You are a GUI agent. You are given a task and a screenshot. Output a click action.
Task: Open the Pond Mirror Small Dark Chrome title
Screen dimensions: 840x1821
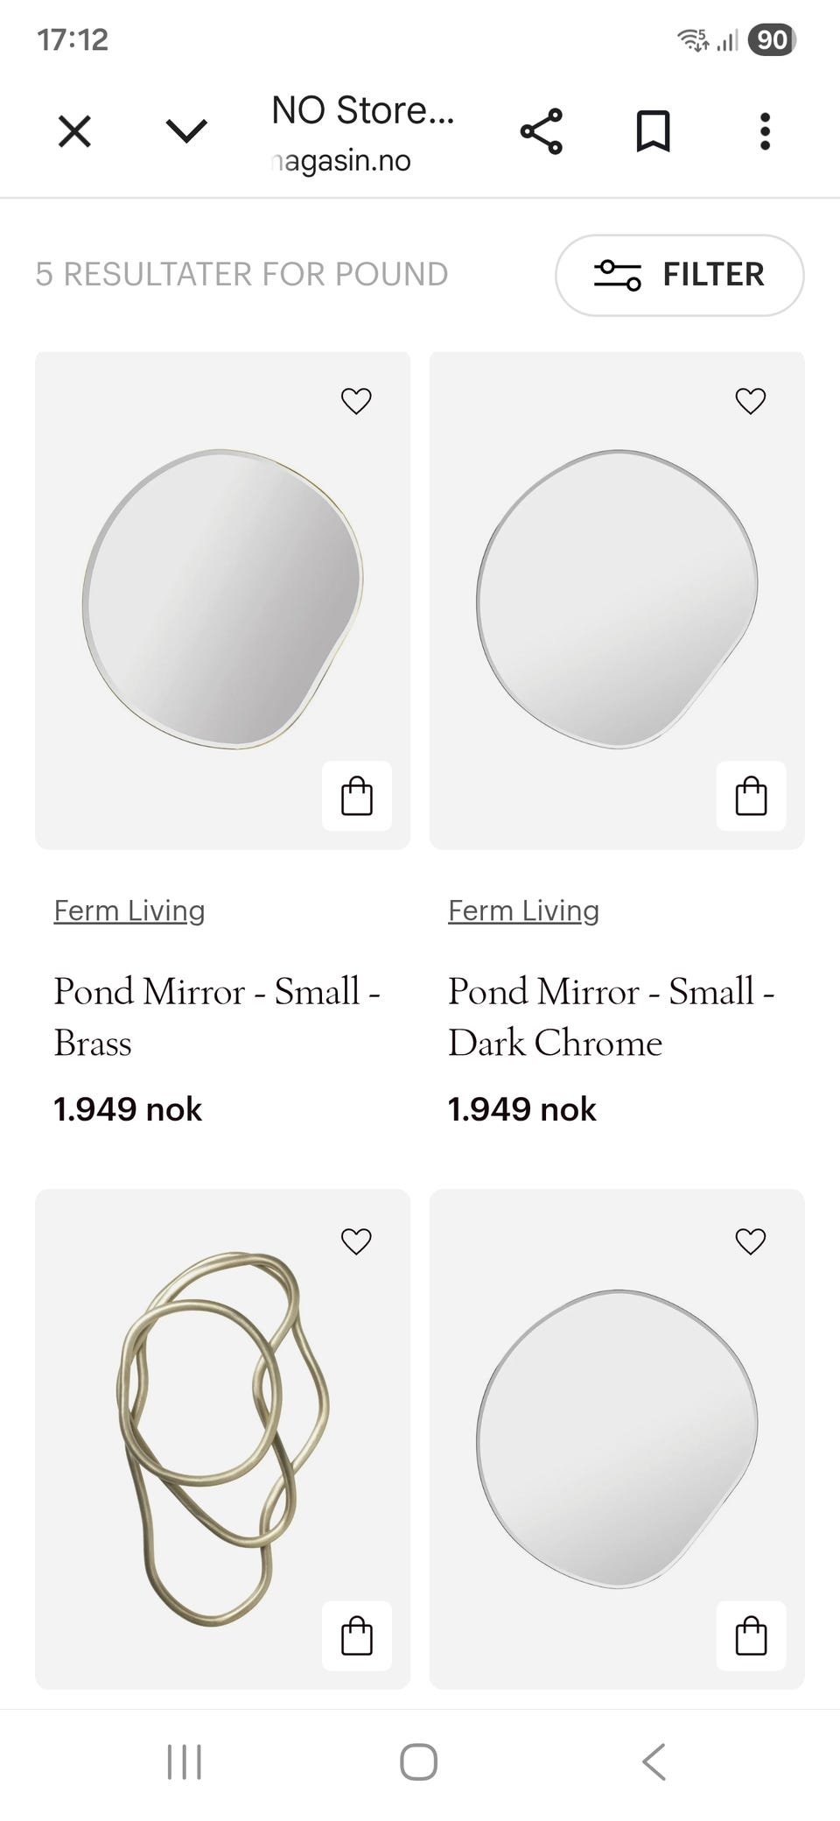point(611,1016)
